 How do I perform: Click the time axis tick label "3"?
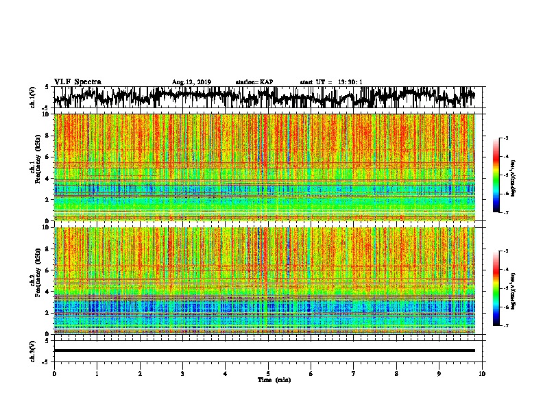(182, 373)
